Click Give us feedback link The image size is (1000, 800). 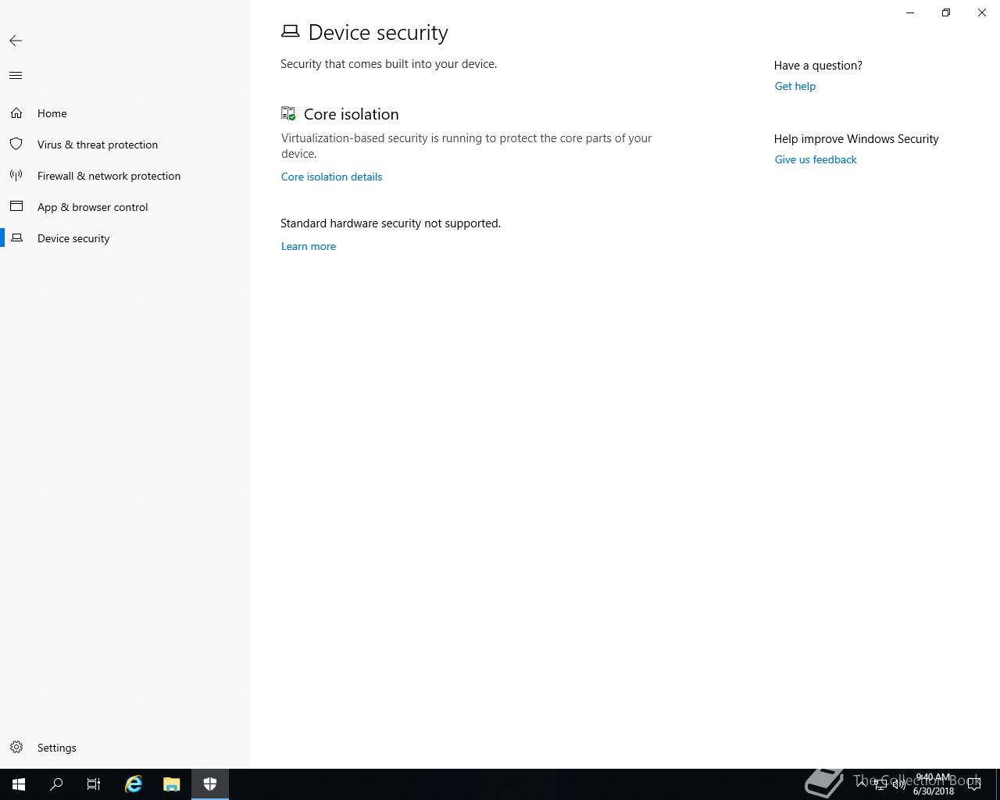(x=816, y=159)
